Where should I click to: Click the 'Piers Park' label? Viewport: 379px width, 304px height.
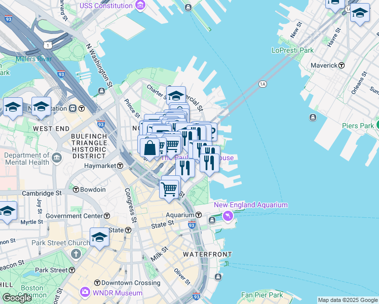[x=358, y=126]
